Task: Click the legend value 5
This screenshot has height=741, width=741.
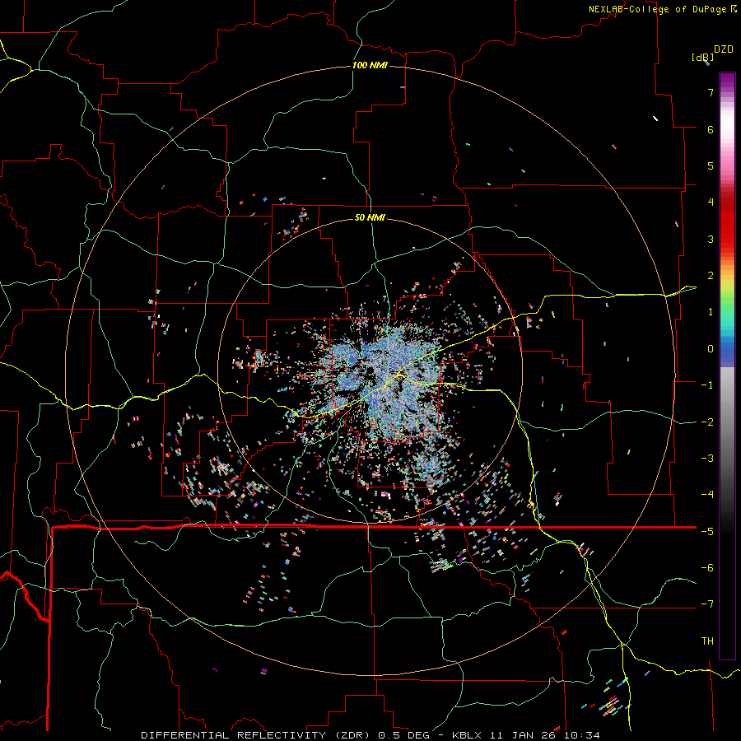Action: point(711,165)
